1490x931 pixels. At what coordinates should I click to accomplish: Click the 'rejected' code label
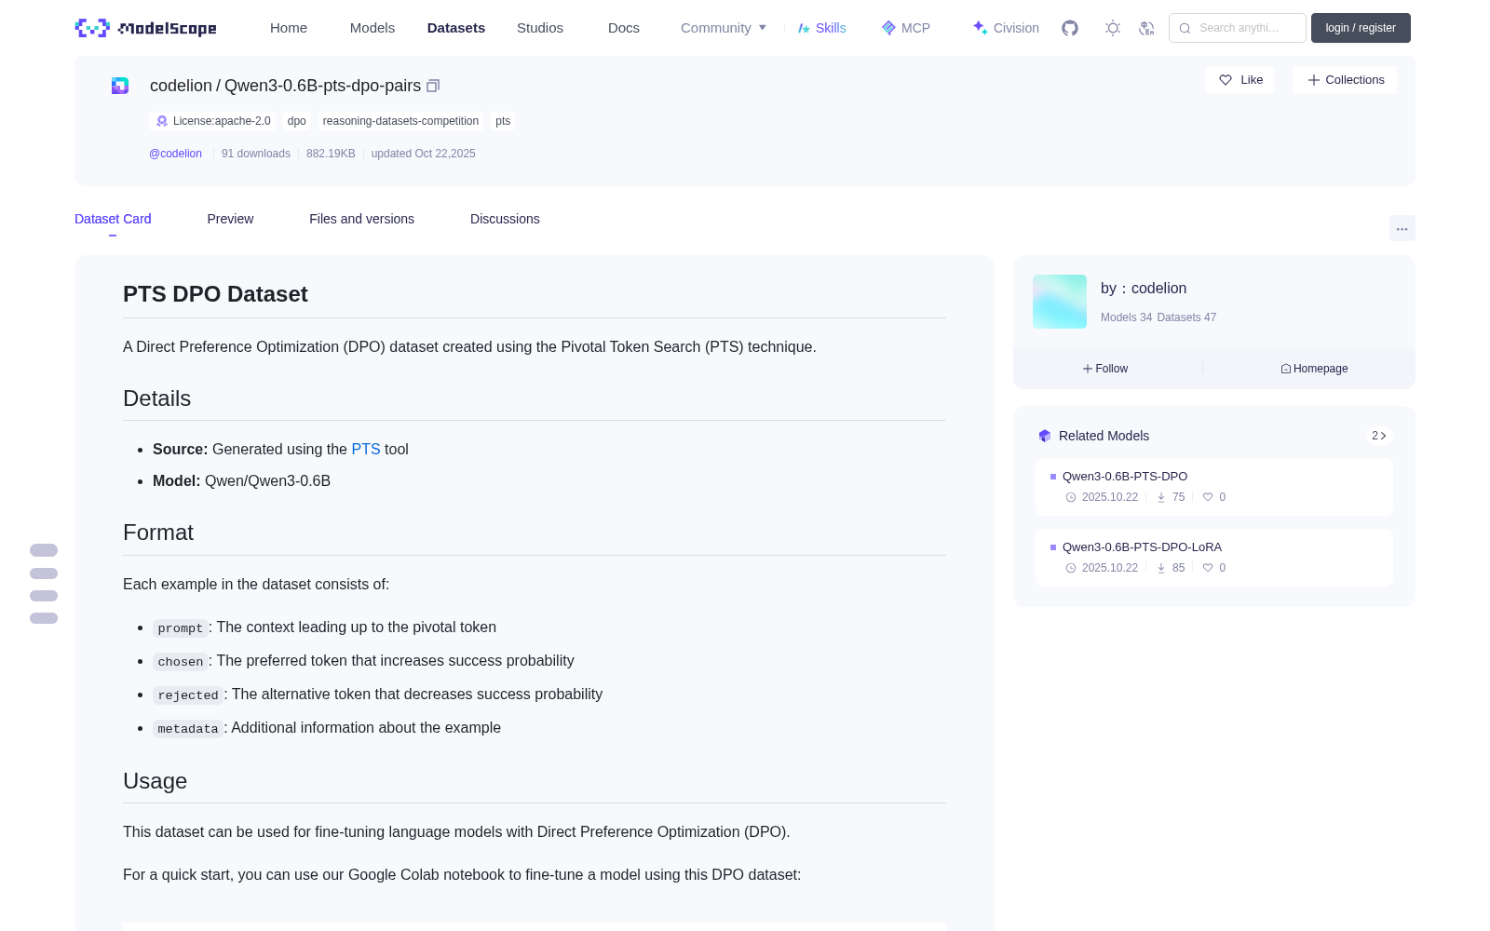(188, 695)
